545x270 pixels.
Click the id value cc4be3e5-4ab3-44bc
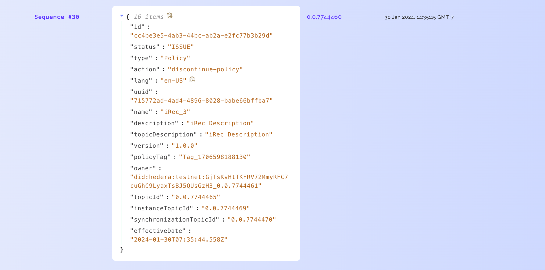click(x=201, y=36)
